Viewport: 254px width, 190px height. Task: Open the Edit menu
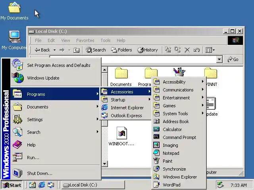click(x=51, y=40)
